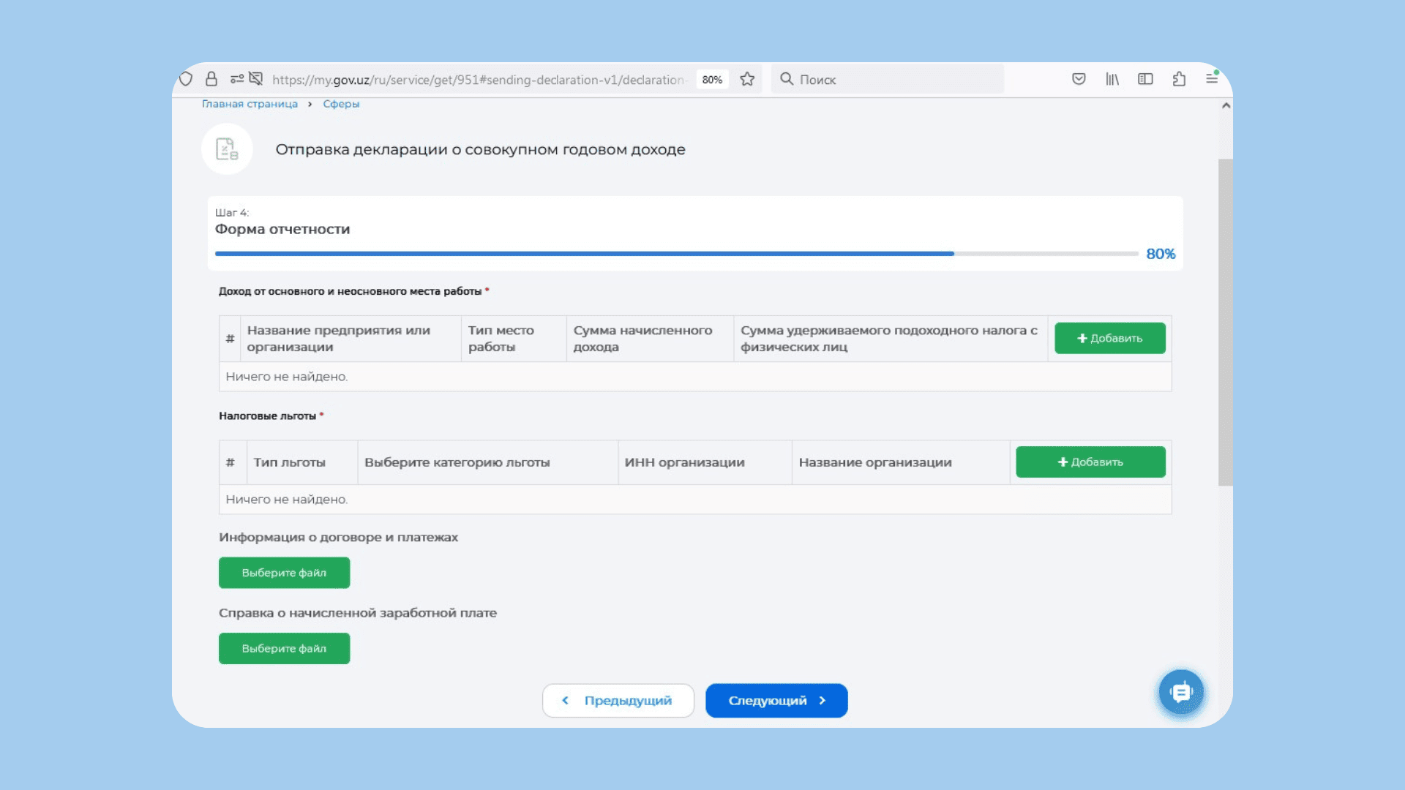Open the extensions puzzle icon
The height and width of the screenshot is (790, 1405).
tap(1179, 79)
